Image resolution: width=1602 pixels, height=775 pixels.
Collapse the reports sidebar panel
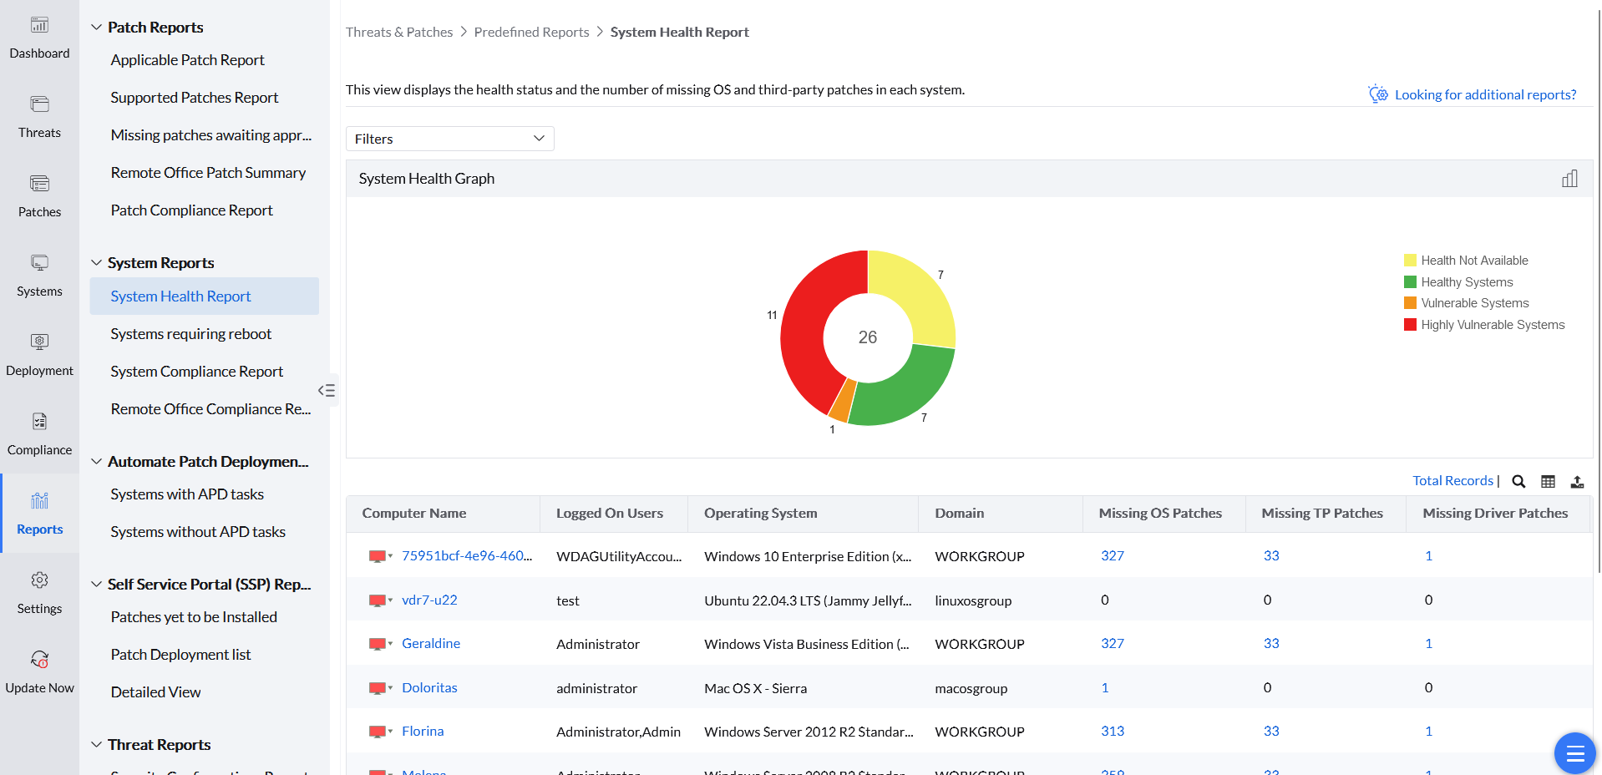327,390
